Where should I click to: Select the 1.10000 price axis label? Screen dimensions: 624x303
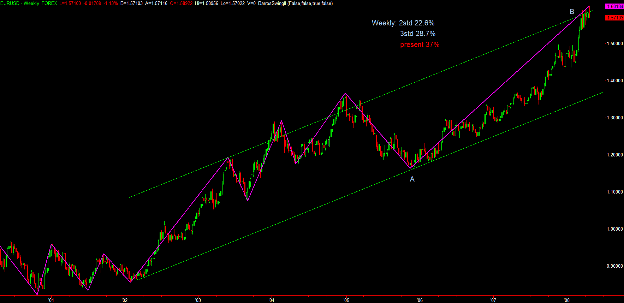pos(615,192)
